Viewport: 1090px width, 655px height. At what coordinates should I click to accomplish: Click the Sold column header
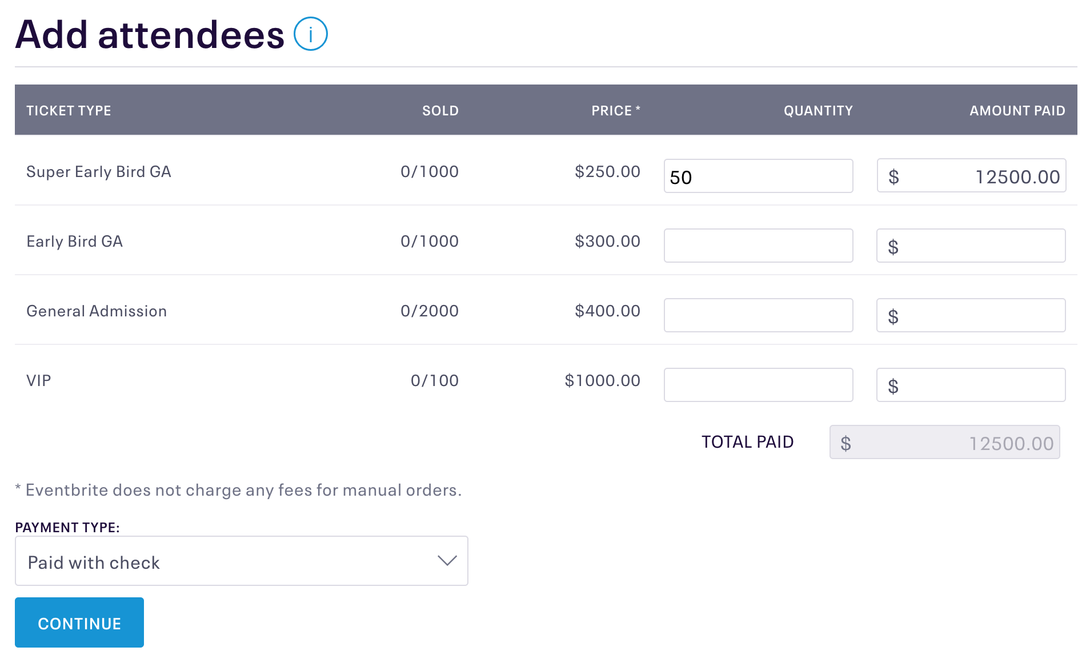pos(440,110)
